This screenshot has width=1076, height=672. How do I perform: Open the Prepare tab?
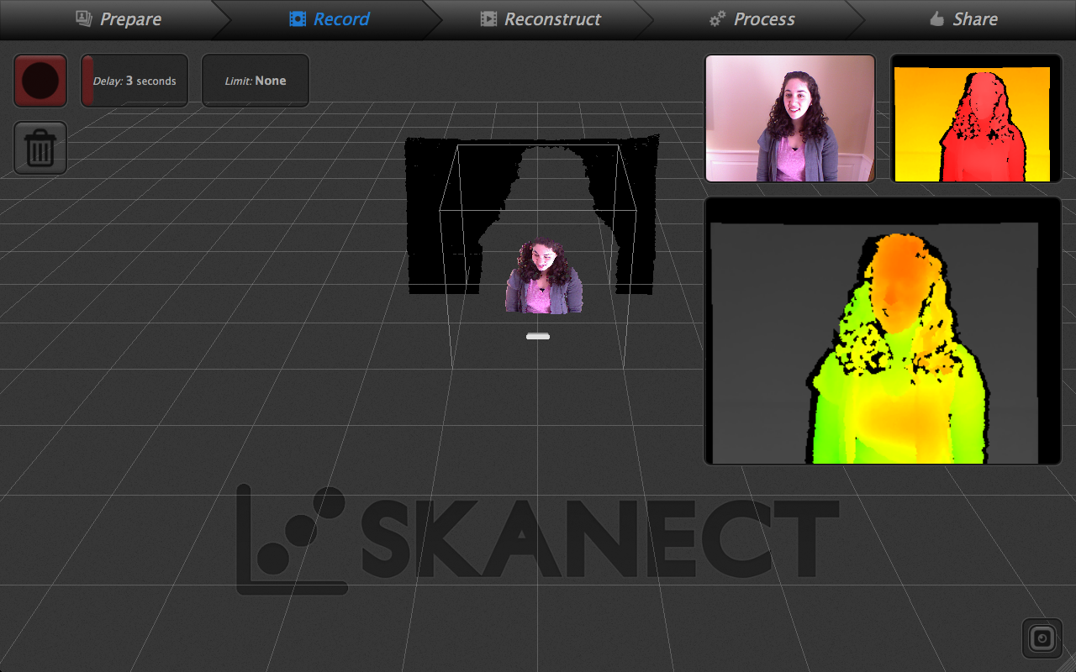118,19
